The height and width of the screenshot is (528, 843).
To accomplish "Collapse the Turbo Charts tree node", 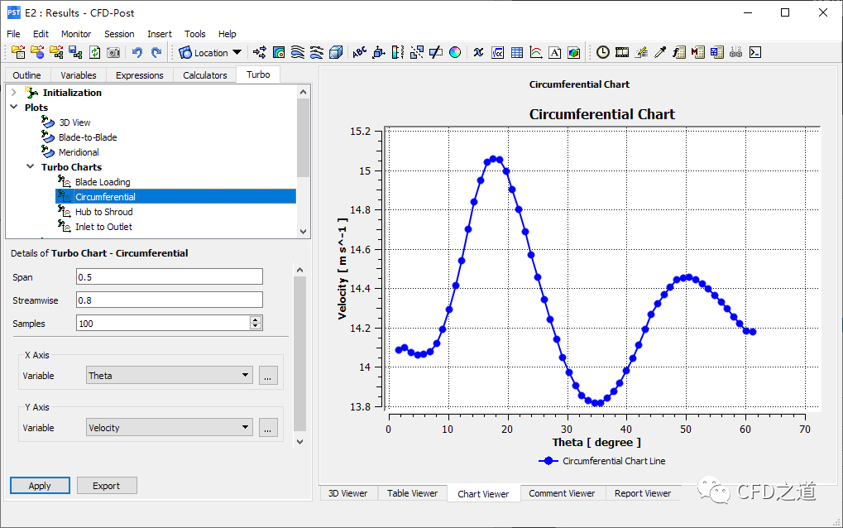I will click(31, 167).
